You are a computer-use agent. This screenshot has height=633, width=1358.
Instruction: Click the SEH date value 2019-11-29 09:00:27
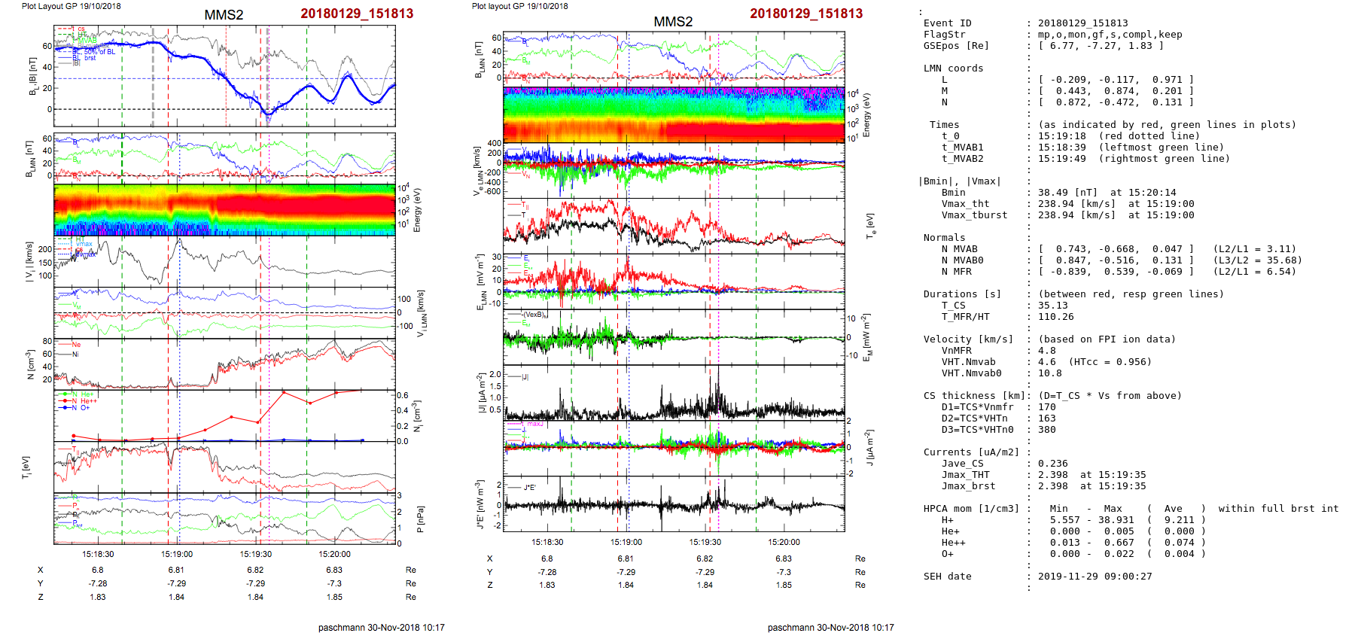(1095, 577)
